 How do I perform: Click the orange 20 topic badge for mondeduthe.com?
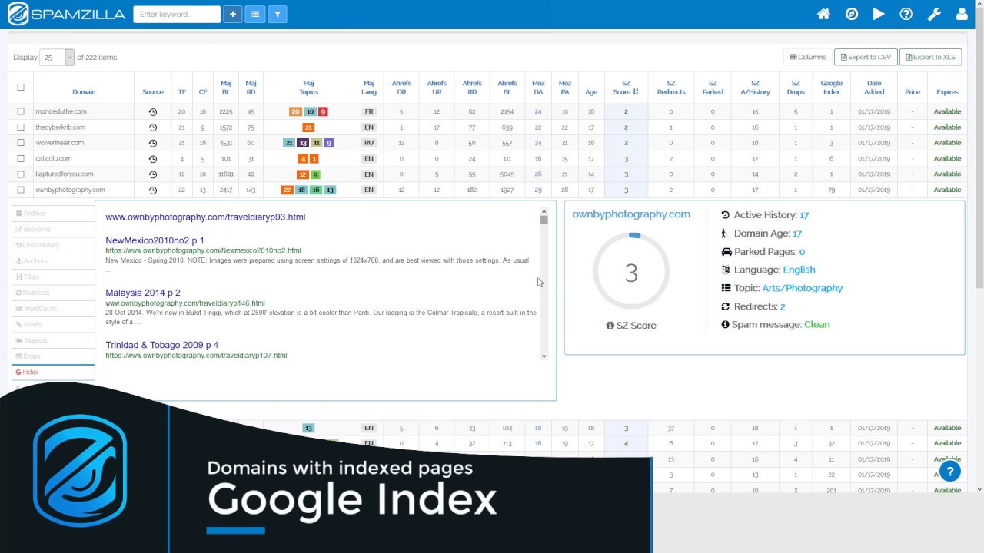tap(295, 111)
